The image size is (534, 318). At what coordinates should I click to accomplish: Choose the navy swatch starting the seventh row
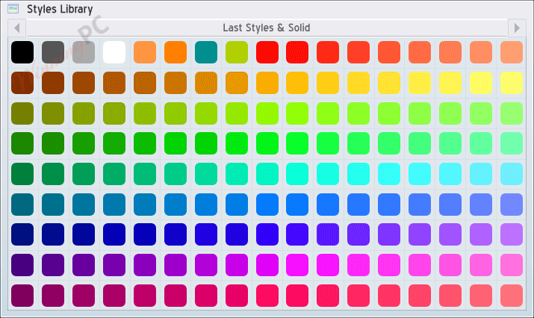point(22,234)
